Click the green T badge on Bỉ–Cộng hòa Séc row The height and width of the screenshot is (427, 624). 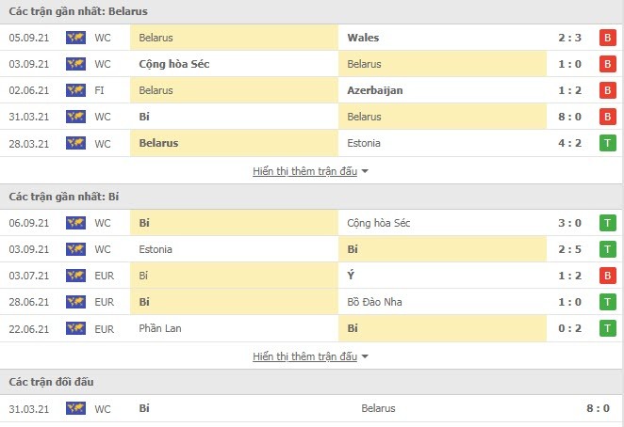tap(607, 223)
